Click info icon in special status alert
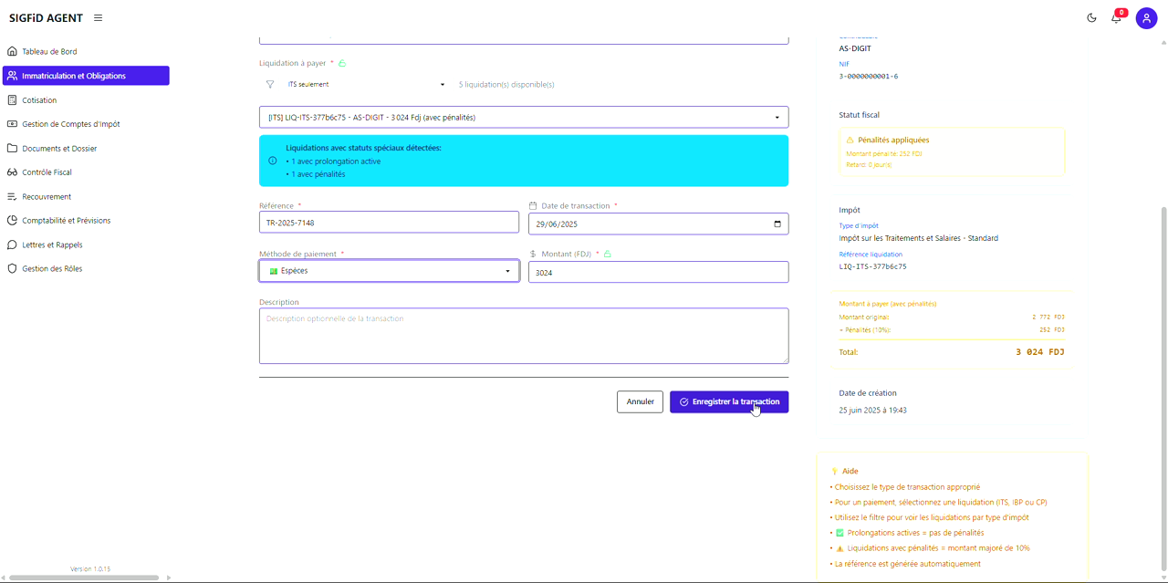This screenshot has height=583, width=1168. tap(273, 161)
